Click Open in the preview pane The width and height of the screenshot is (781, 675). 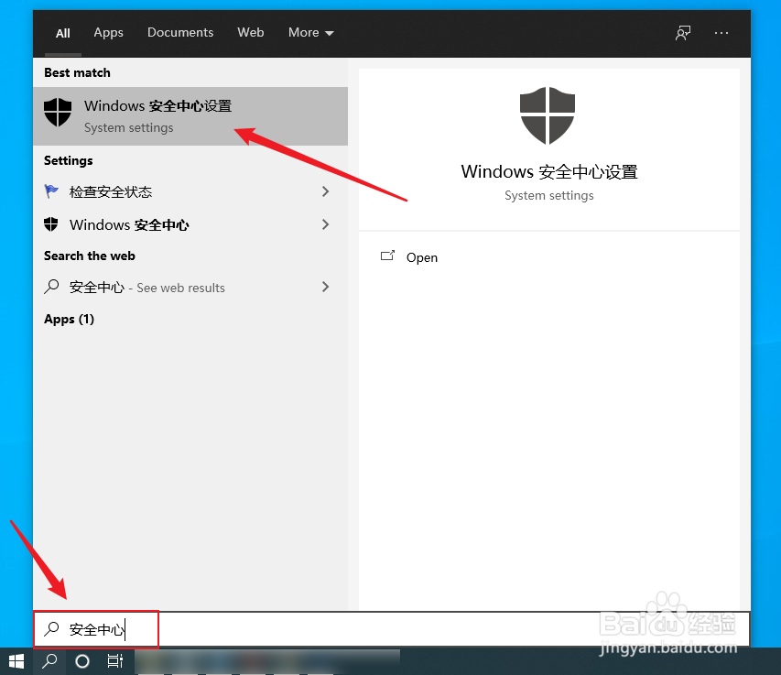(x=422, y=257)
